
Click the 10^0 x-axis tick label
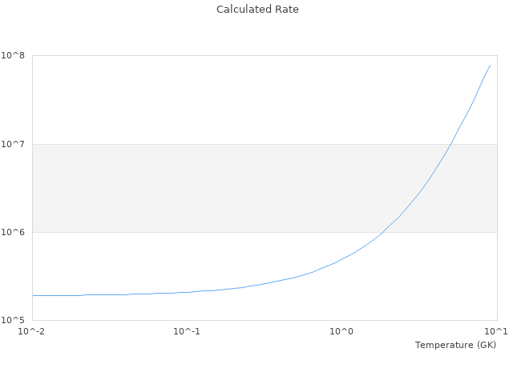342,331
